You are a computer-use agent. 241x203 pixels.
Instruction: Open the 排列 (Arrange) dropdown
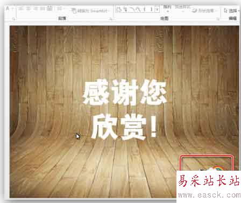[x=167, y=9]
